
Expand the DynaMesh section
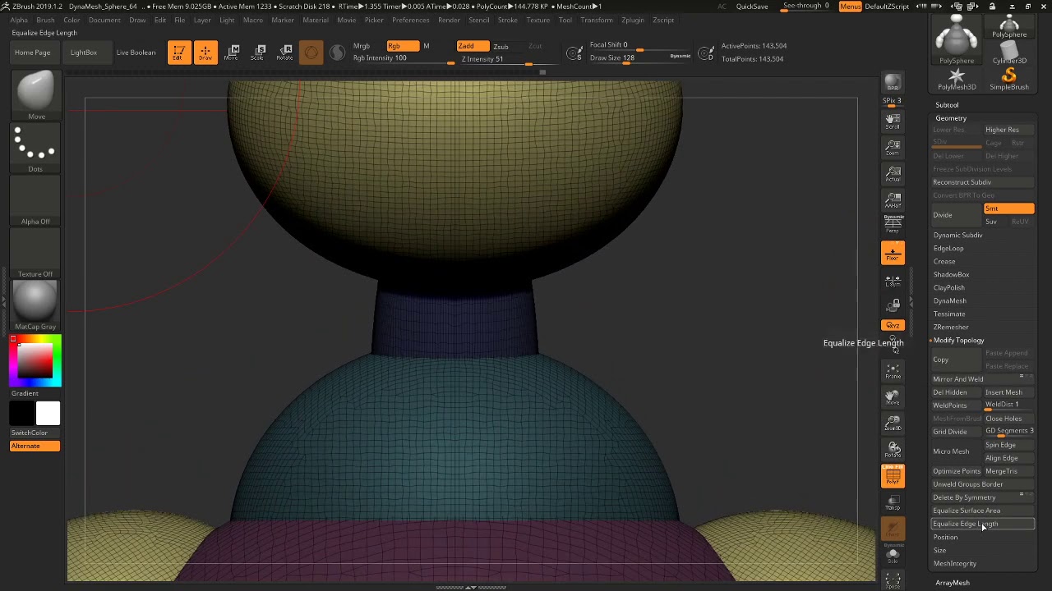pyautogui.click(x=949, y=300)
